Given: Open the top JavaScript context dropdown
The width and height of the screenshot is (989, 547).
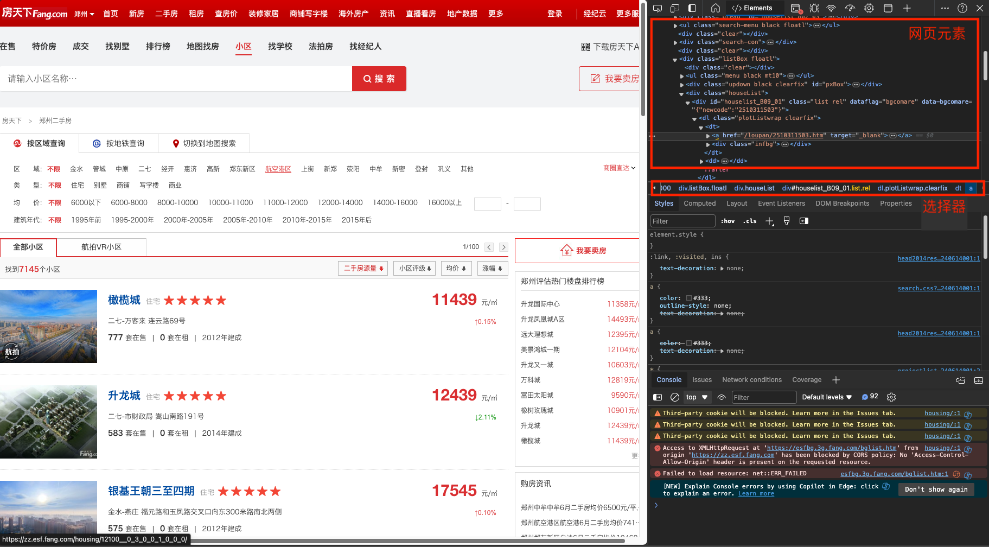Looking at the screenshot, I should pyautogui.click(x=697, y=397).
